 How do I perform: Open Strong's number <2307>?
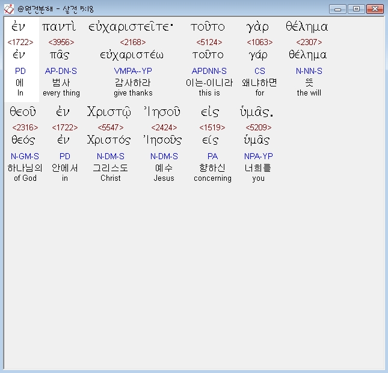309,42
